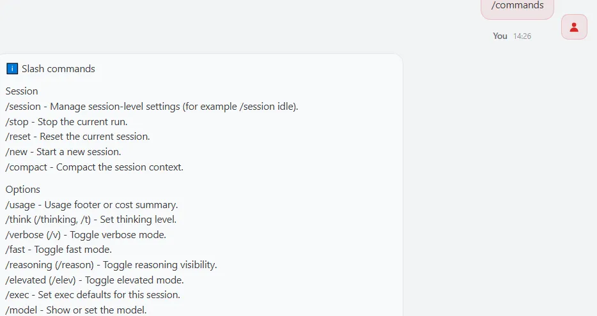597x316 pixels.
Task: Click the "Session" section heading
Action: point(22,91)
